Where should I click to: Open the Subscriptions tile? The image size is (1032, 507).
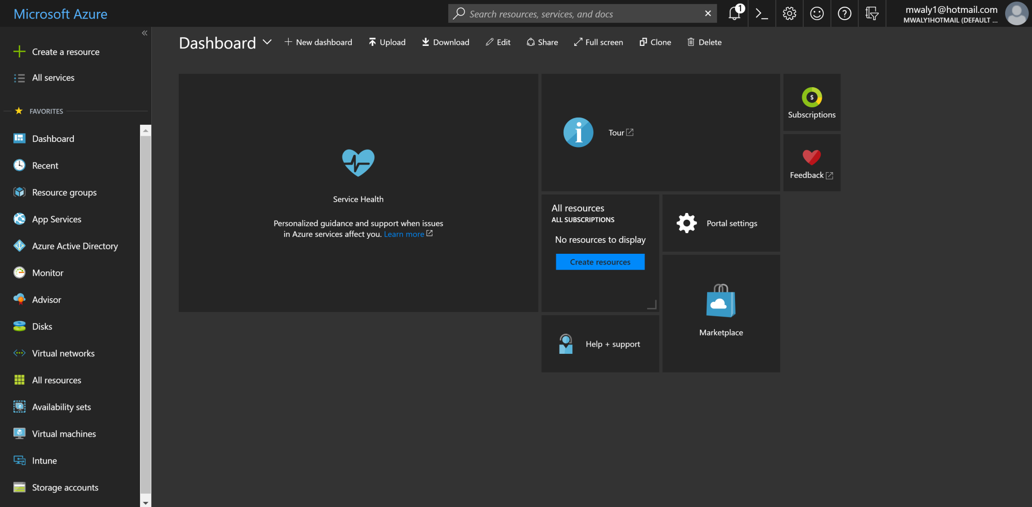point(811,102)
